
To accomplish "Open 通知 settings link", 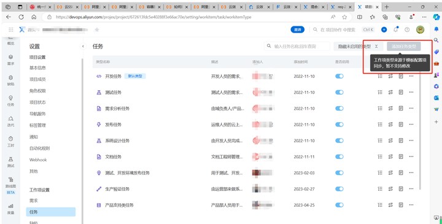I will (x=34, y=137).
